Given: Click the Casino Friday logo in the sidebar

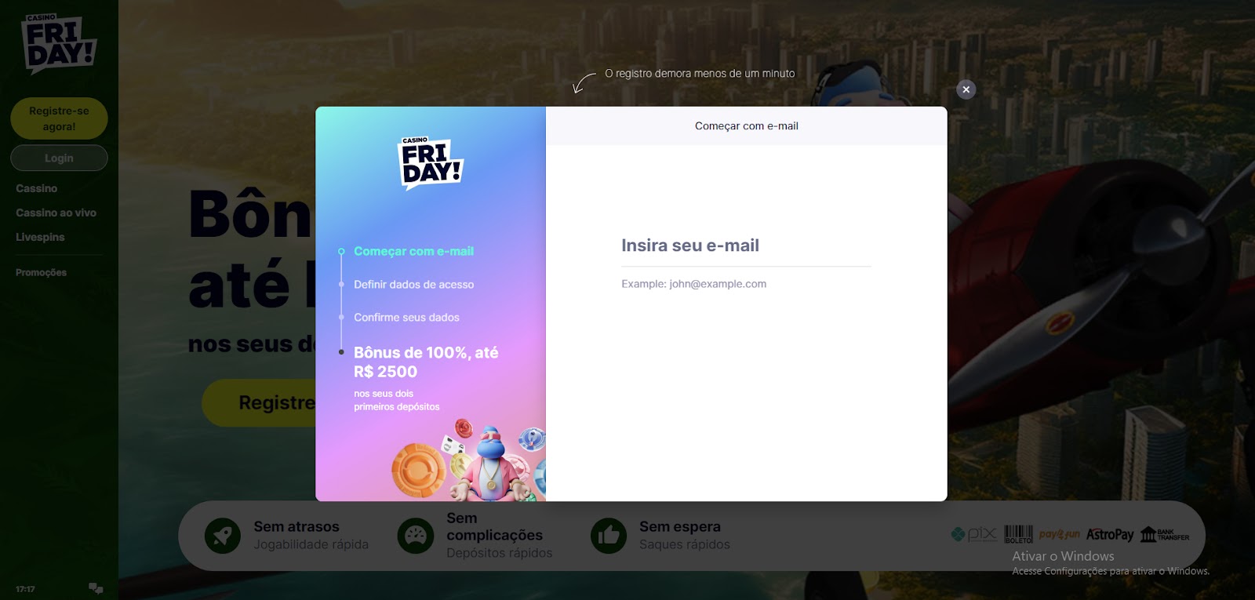Looking at the screenshot, I should 59,44.
